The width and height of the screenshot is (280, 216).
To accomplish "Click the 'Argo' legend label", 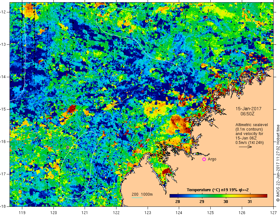I will point(212,159).
